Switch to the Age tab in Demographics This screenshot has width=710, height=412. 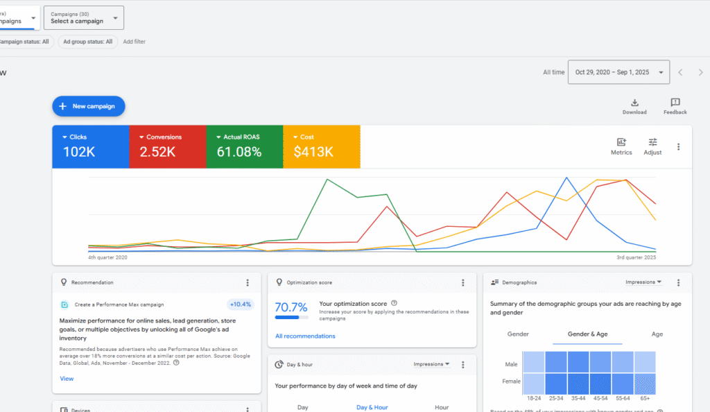pos(656,334)
